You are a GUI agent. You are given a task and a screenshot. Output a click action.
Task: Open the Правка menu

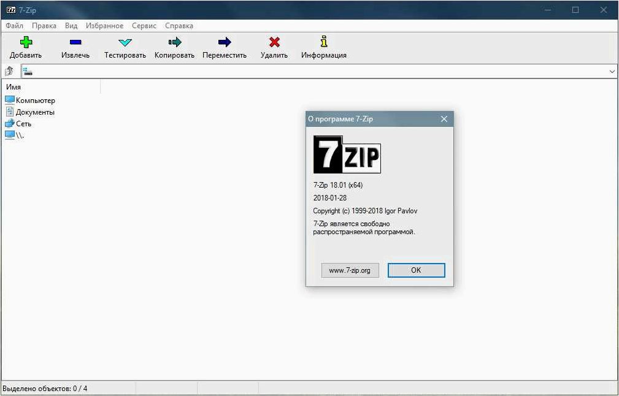click(44, 26)
